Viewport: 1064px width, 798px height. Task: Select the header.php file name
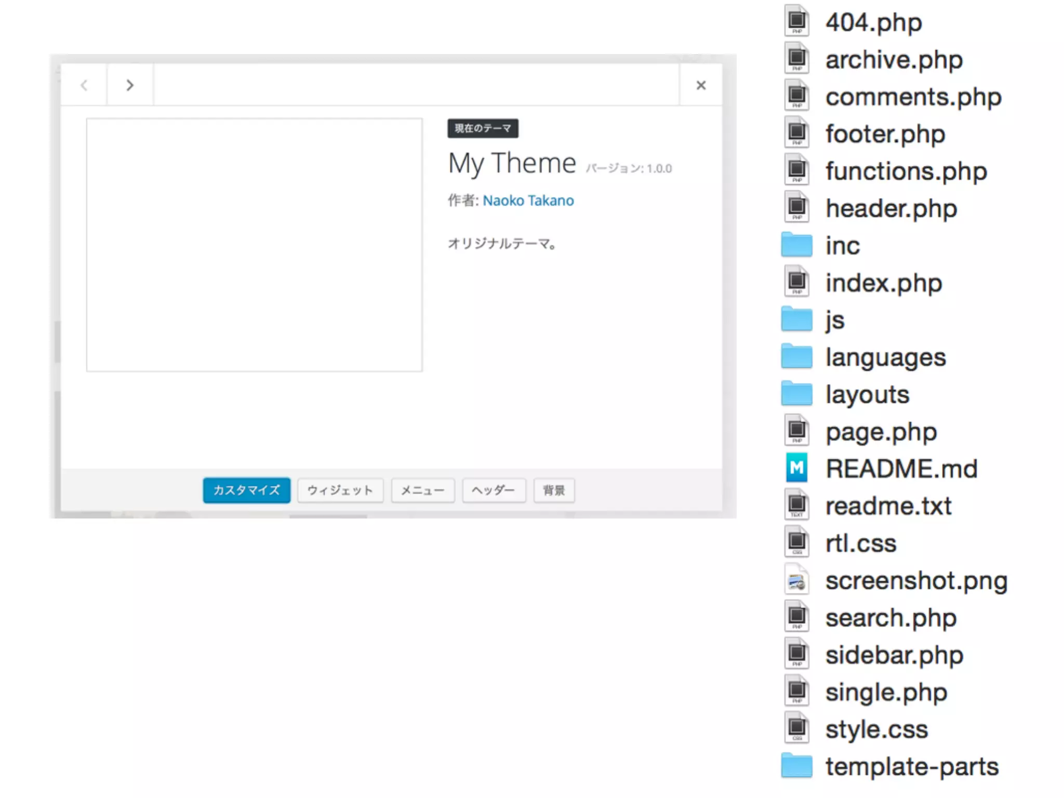pos(891,208)
